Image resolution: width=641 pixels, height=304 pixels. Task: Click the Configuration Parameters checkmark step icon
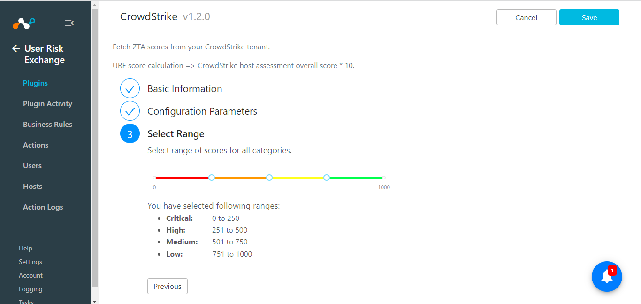(130, 111)
